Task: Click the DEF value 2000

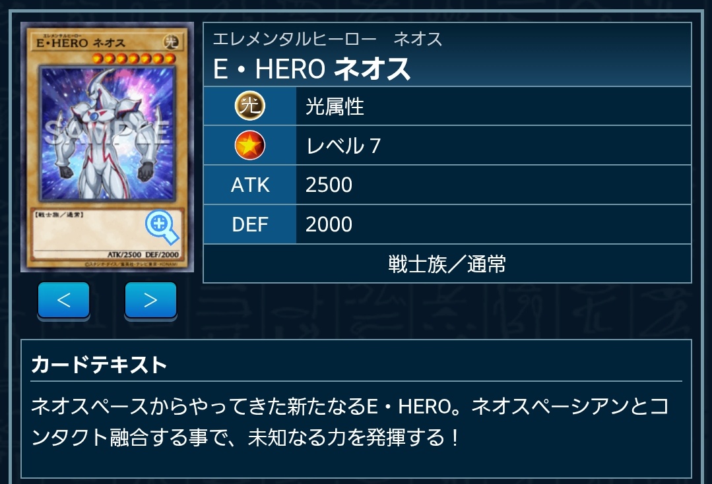Action: 329,225
